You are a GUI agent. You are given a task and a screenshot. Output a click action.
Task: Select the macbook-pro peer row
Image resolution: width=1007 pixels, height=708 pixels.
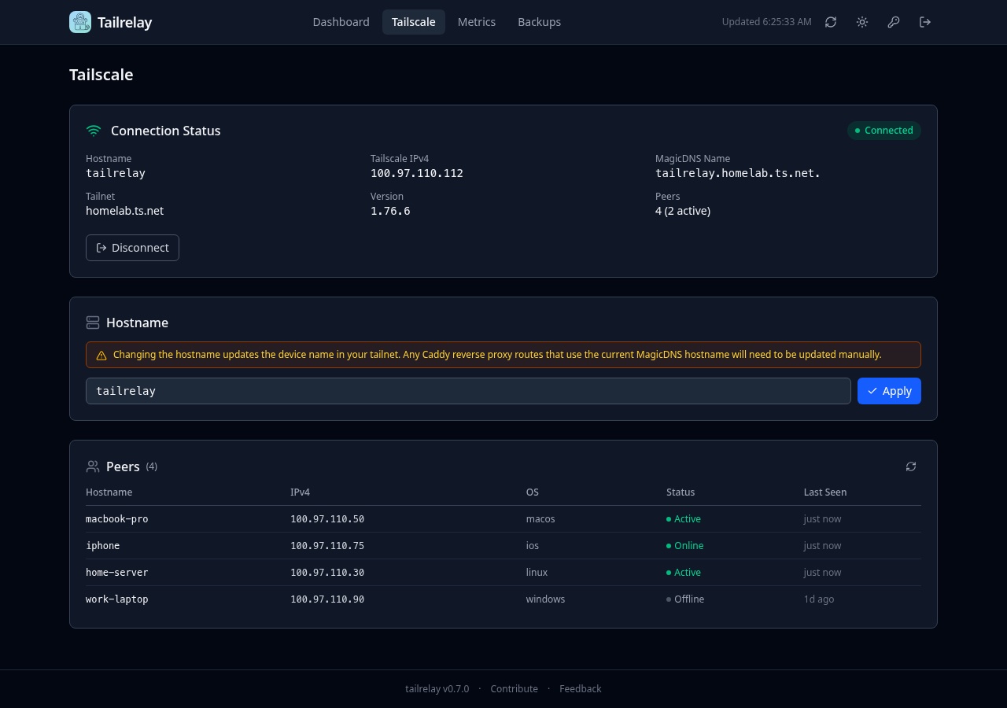503,519
